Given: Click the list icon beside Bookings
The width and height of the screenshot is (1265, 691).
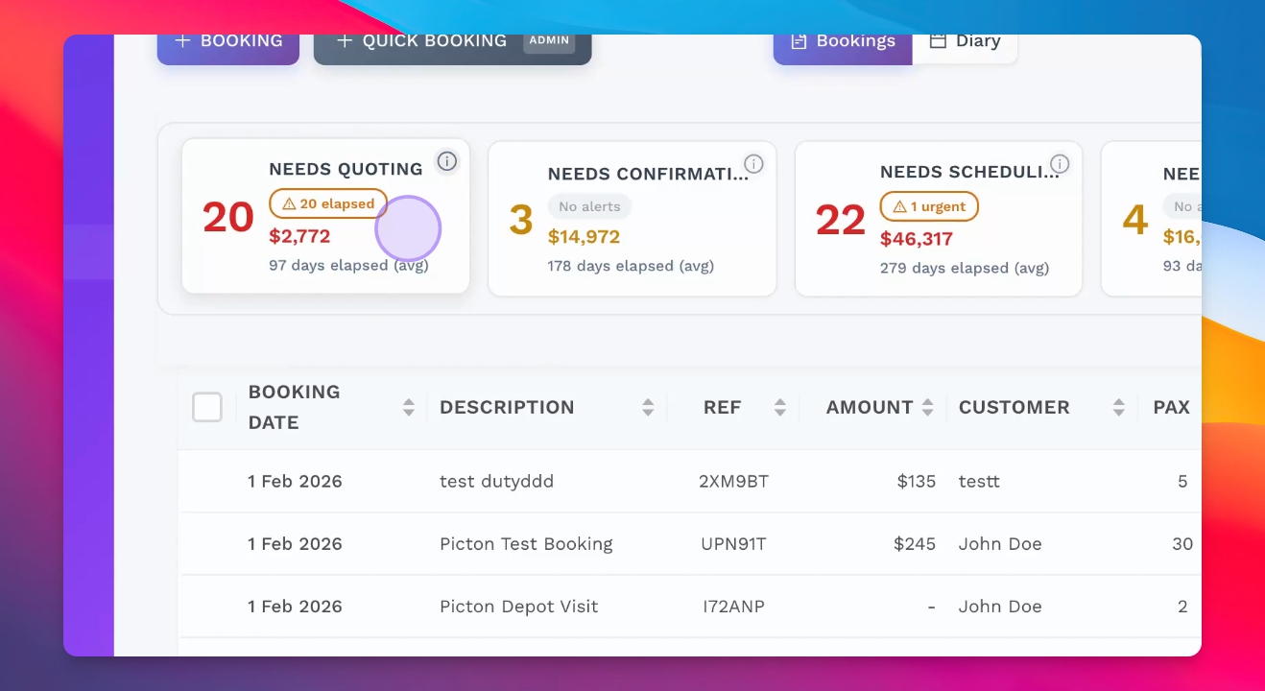Looking at the screenshot, I should click(x=799, y=41).
